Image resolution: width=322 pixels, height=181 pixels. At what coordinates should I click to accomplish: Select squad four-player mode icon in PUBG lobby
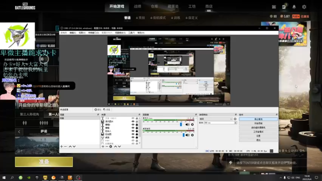tap(44, 123)
